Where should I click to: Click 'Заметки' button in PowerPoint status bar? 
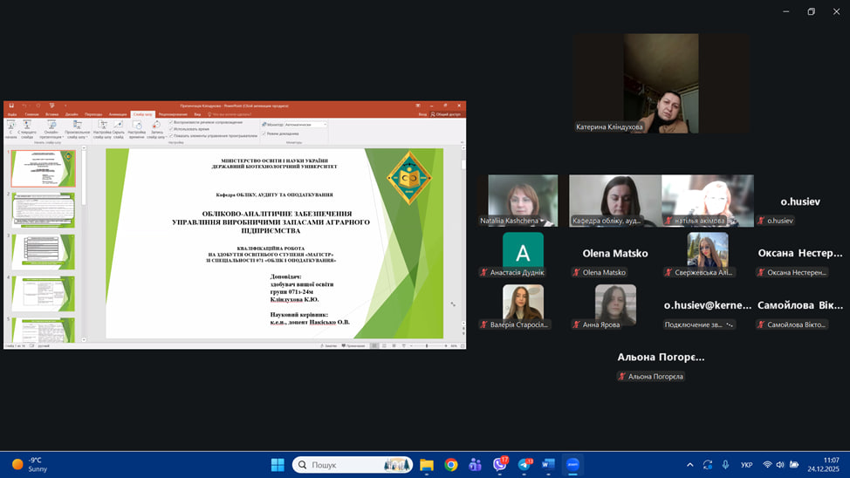tap(328, 345)
